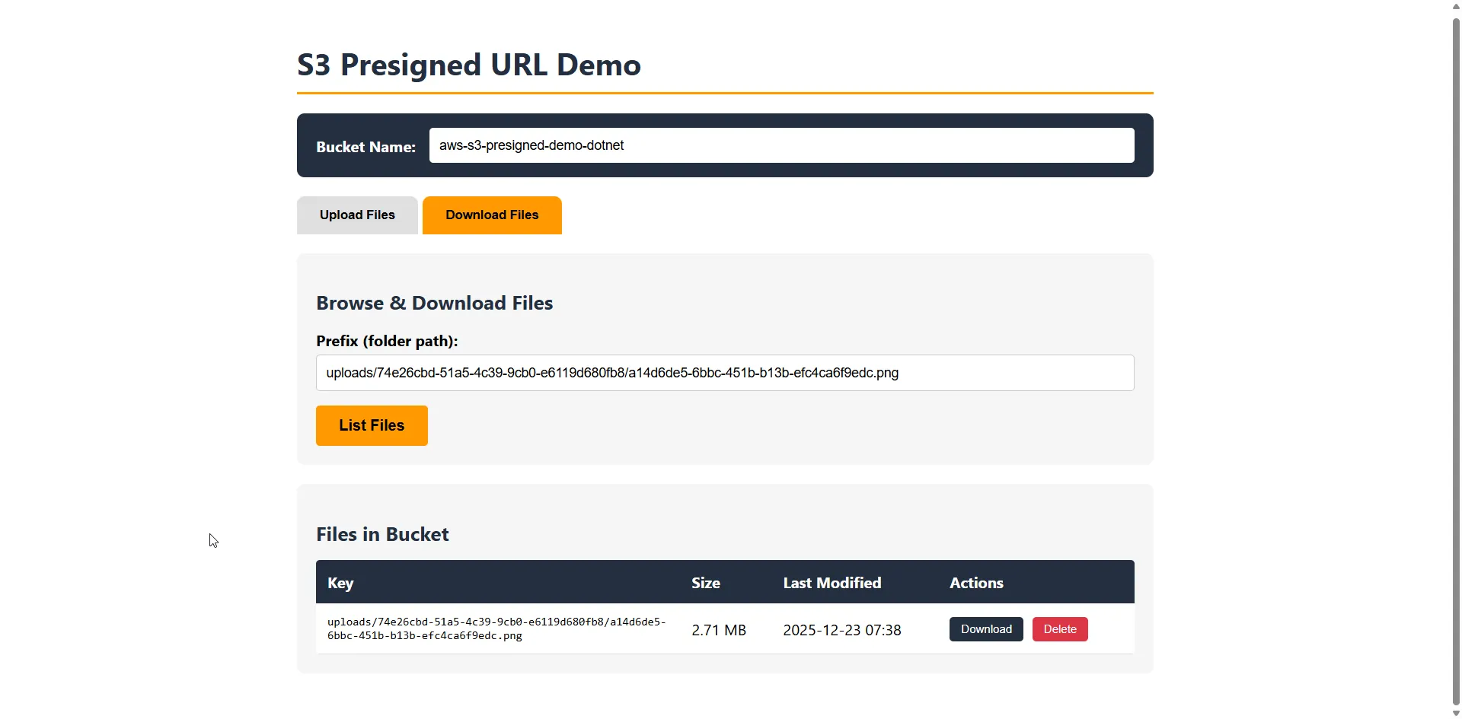Click the Browse & Download Files heading

tap(434, 302)
